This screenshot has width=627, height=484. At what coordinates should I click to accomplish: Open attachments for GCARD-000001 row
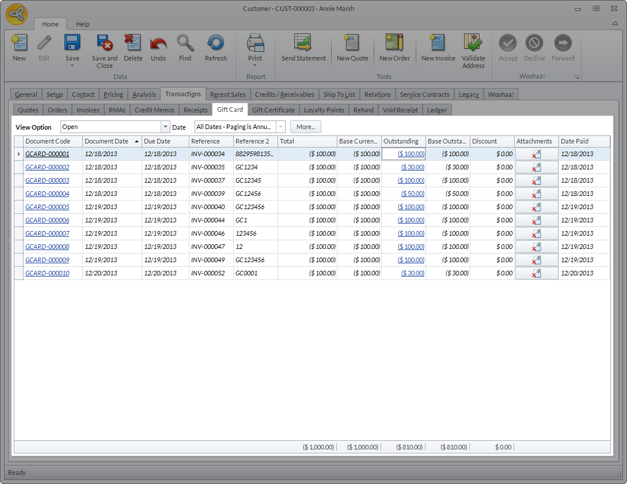click(x=536, y=154)
